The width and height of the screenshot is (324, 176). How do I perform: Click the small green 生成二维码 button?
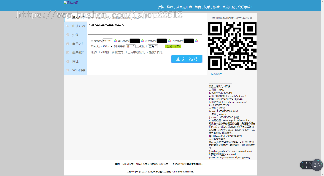click(173, 46)
